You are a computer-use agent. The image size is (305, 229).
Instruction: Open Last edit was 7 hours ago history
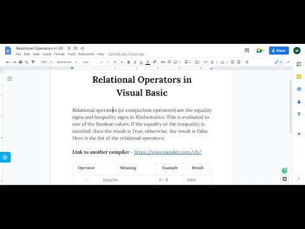126,54
